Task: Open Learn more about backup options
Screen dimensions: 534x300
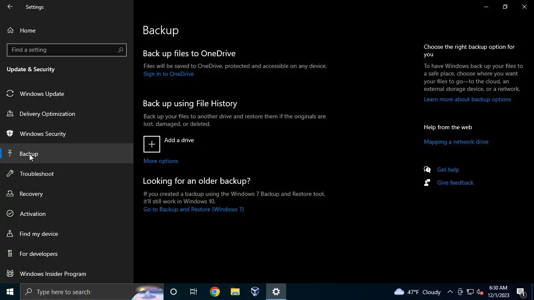Action: click(467, 99)
